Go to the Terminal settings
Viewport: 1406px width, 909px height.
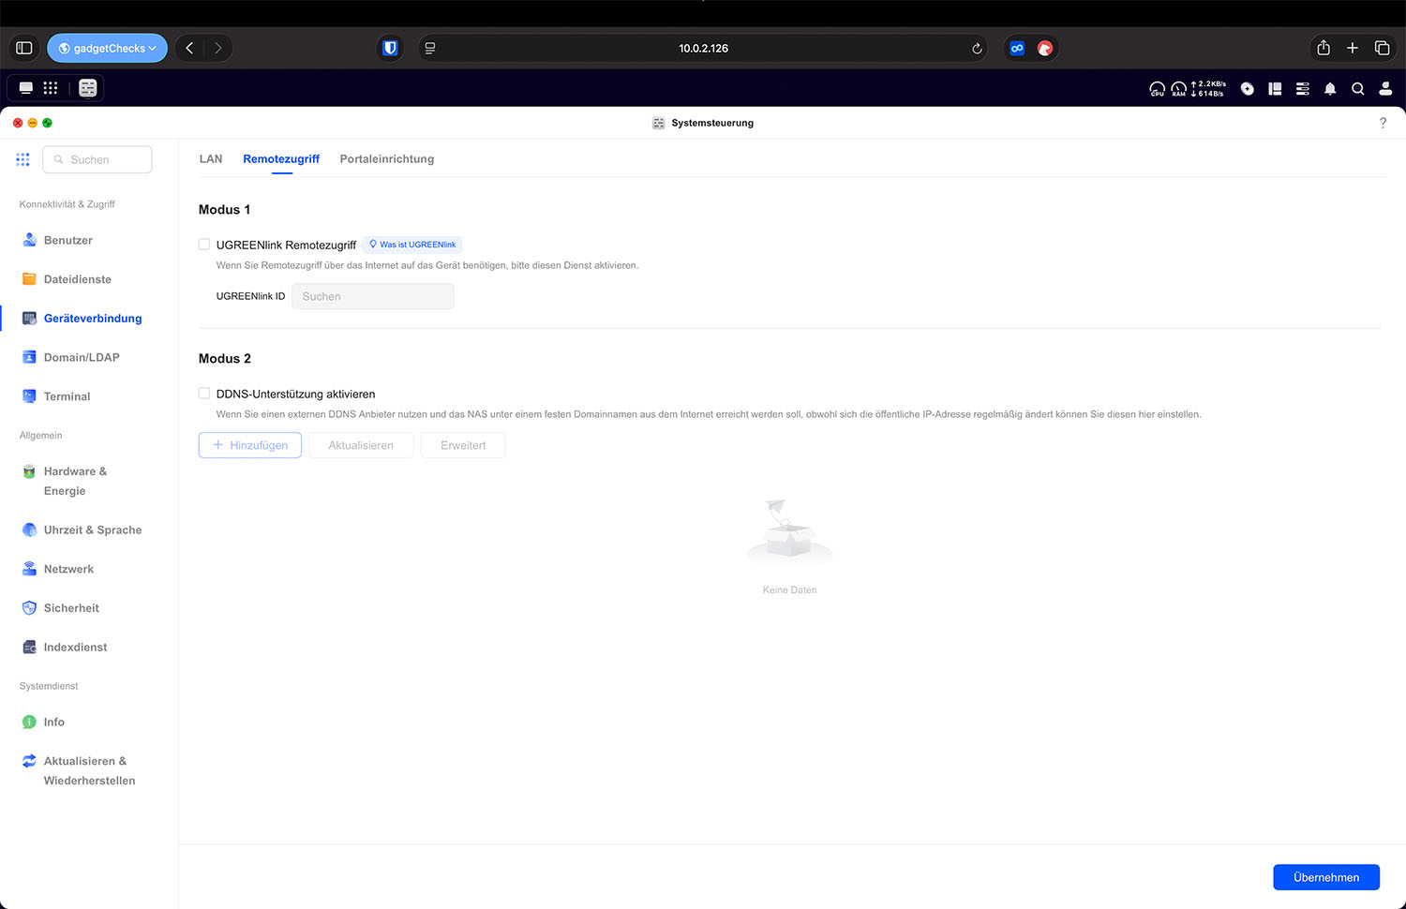tap(67, 396)
